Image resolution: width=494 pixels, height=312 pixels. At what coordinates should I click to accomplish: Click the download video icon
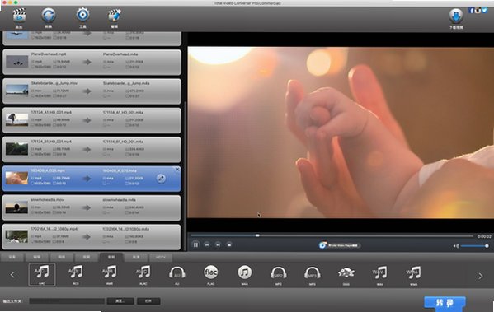[x=456, y=16]
